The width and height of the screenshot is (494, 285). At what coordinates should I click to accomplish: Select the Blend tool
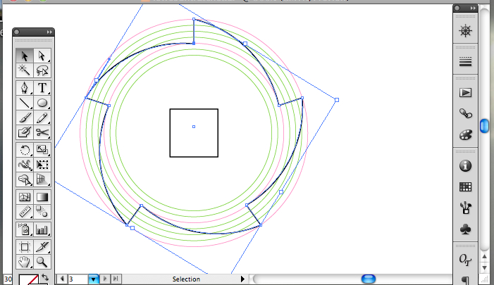tap(42, 212)
